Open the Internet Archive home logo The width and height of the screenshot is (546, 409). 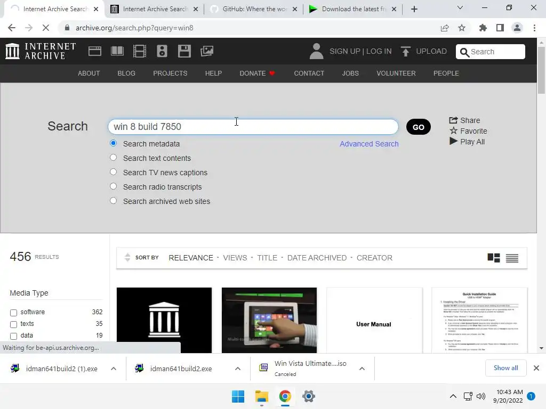pyautogui.click(x=41, y=51)
